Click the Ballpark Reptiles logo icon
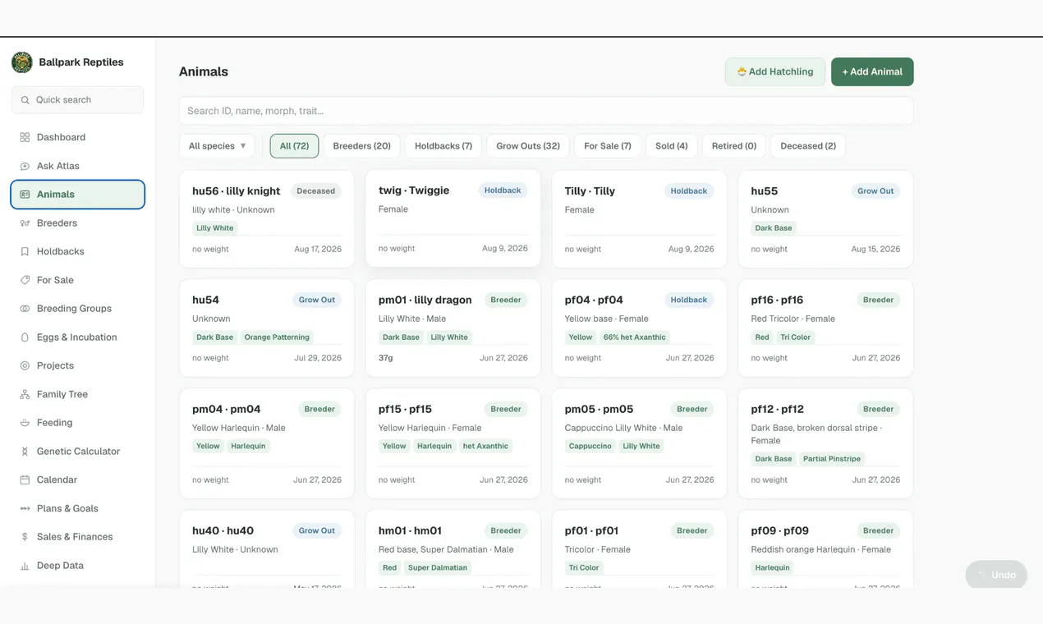Screen dimensions: 1043x624 pos(22,62)
